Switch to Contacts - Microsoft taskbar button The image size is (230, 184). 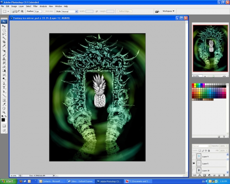(52, 181)
